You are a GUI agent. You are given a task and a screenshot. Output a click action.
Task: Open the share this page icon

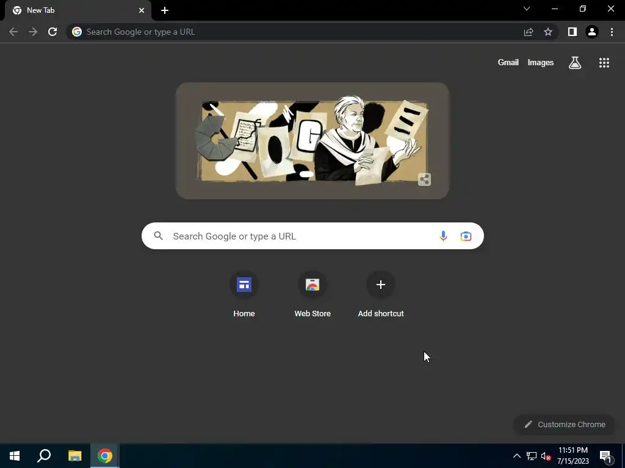click(x=529, y=32)
